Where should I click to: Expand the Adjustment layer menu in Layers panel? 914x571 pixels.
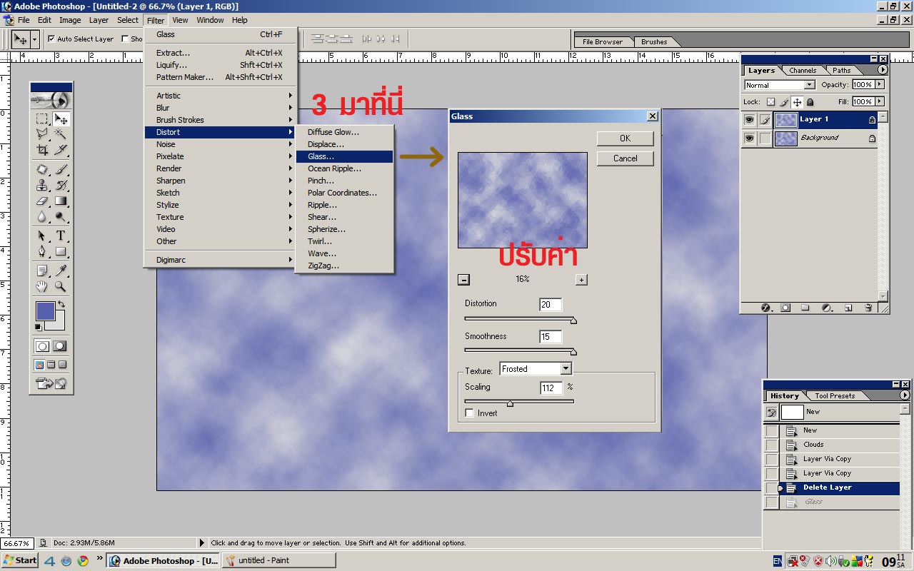point(827,308)
